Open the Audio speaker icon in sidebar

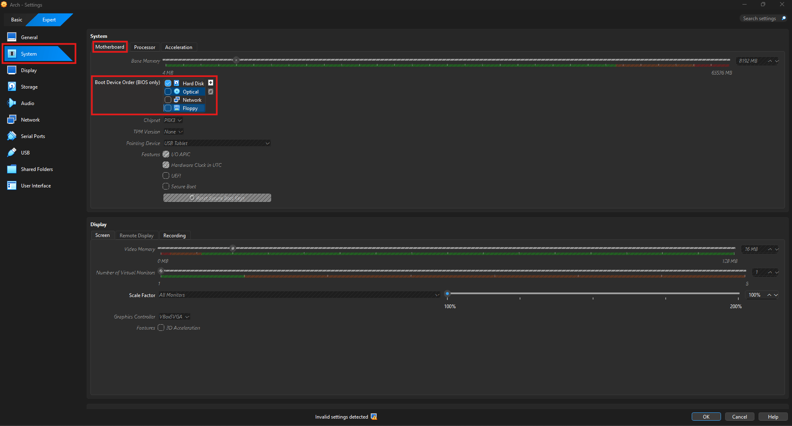pos(12,103)
